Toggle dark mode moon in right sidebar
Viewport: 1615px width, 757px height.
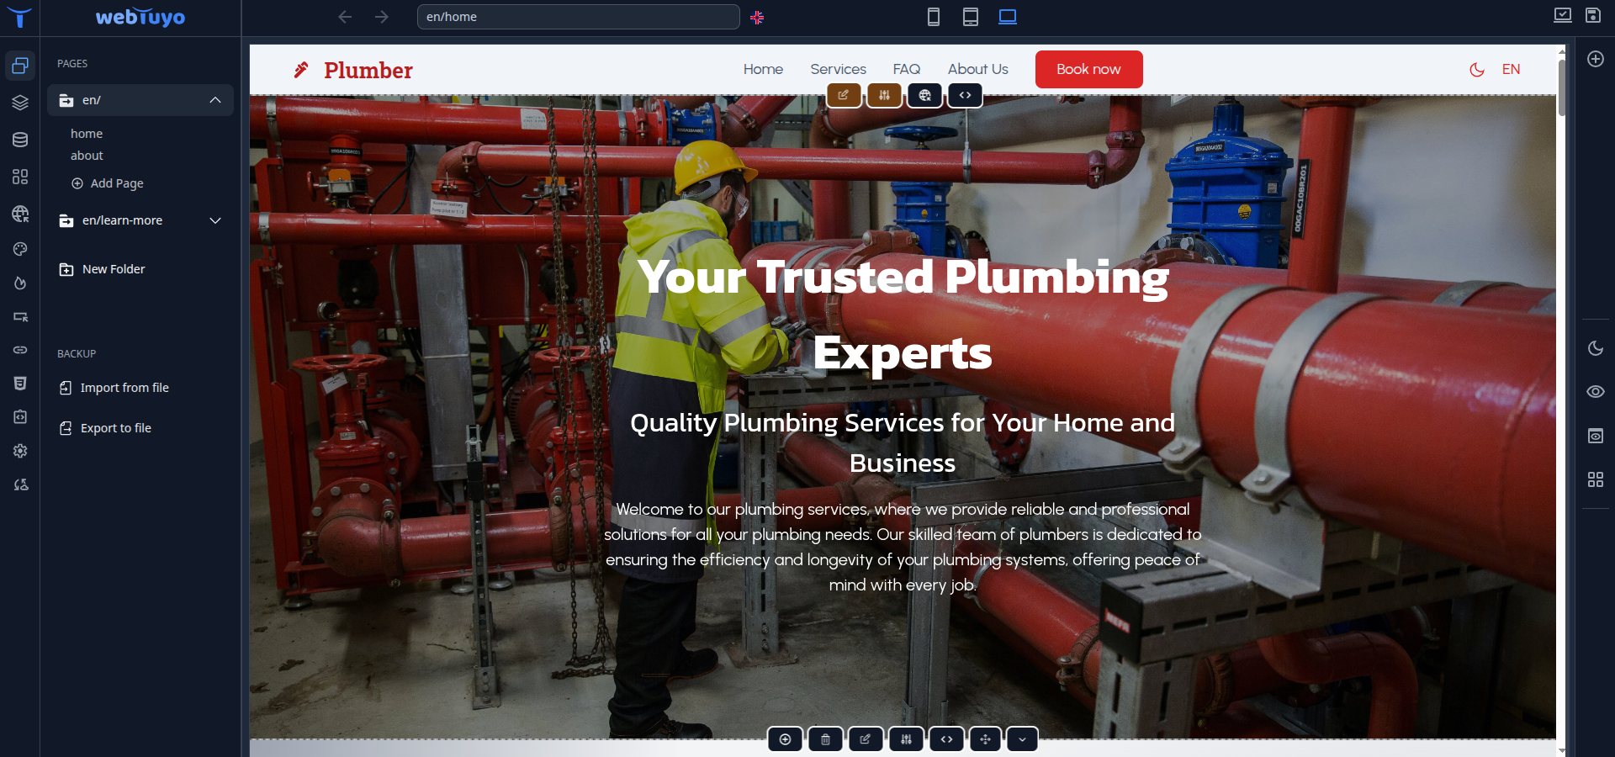pyautogui.click(x=1595, y=348)
